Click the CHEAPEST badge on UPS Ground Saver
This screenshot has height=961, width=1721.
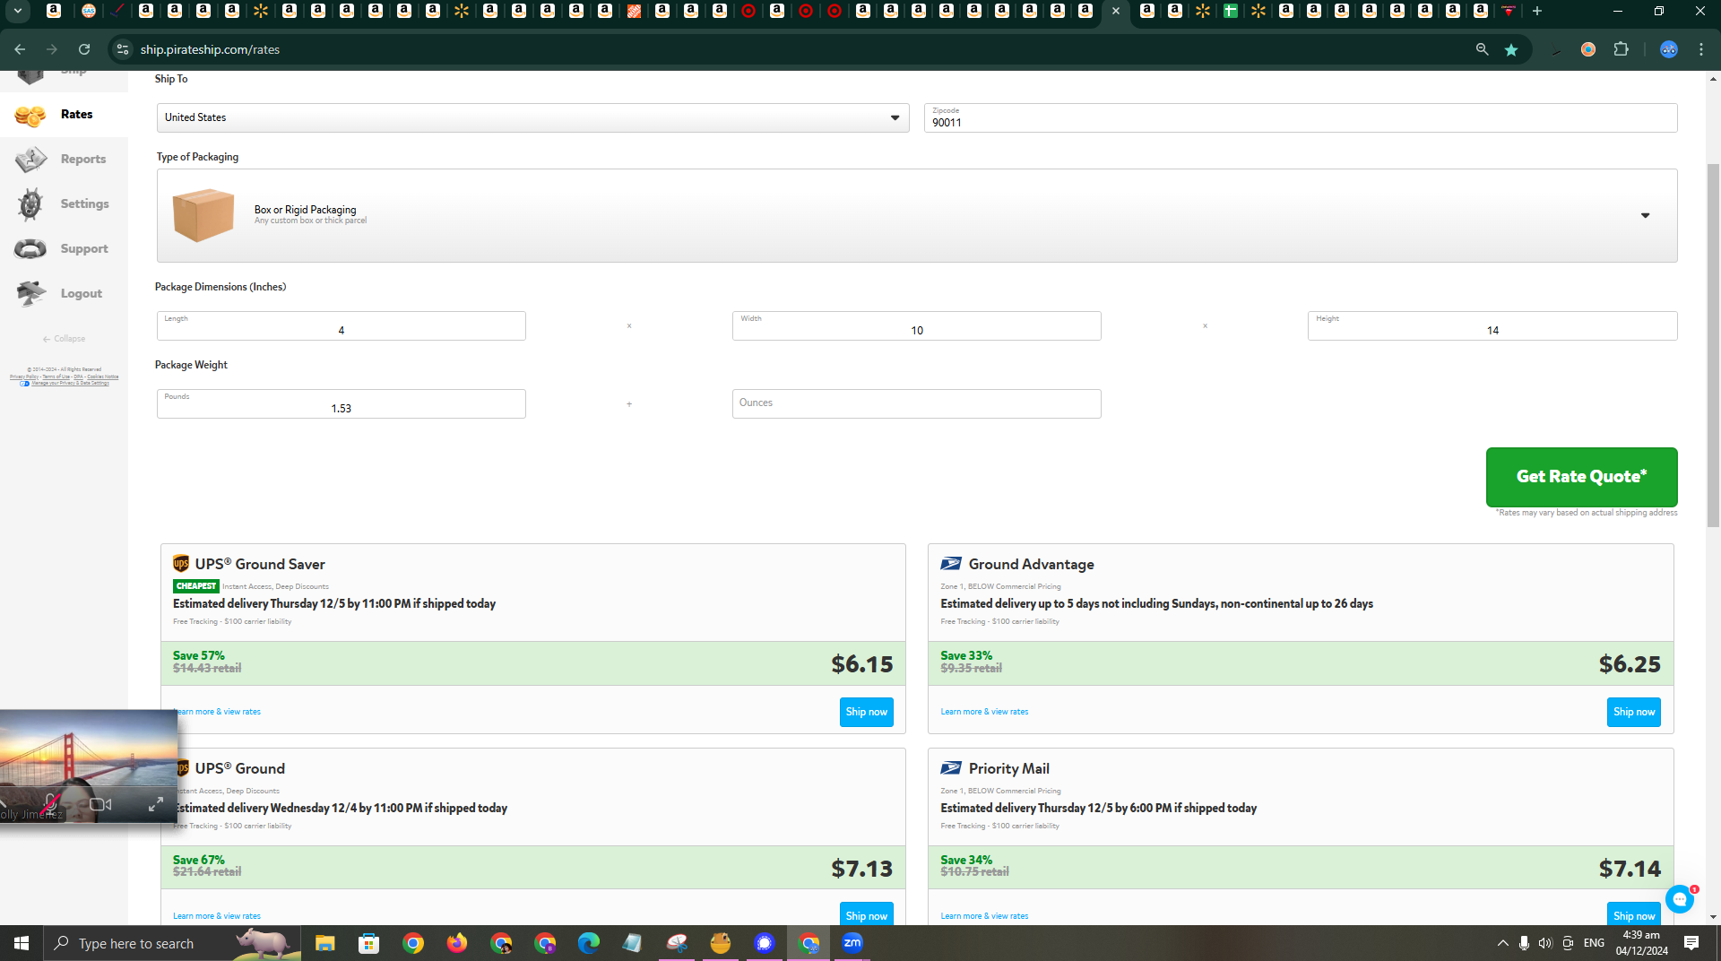tap(195, 586)
